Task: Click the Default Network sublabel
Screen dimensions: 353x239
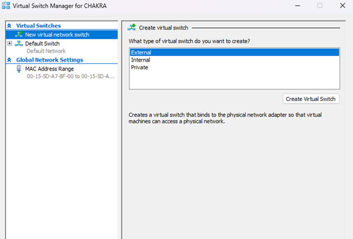Action: tap(46, 51)
